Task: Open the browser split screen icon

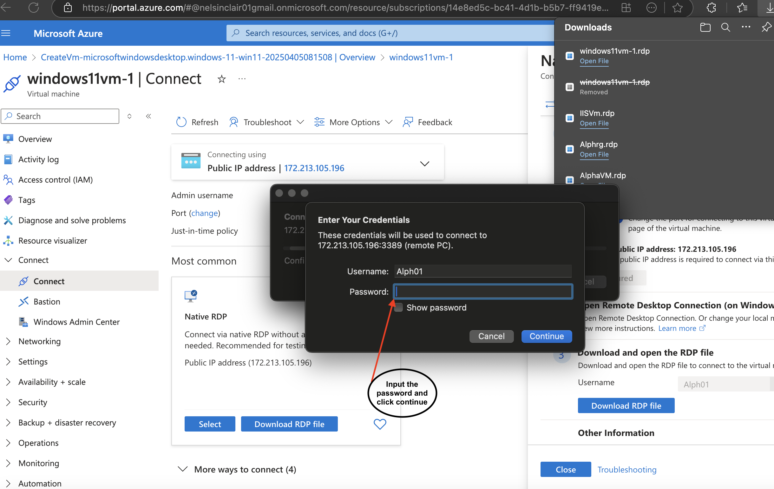Action: 626,7
